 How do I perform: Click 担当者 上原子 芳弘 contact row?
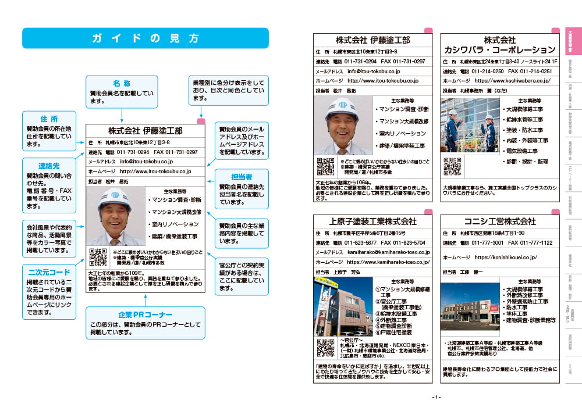pos(372,272)
